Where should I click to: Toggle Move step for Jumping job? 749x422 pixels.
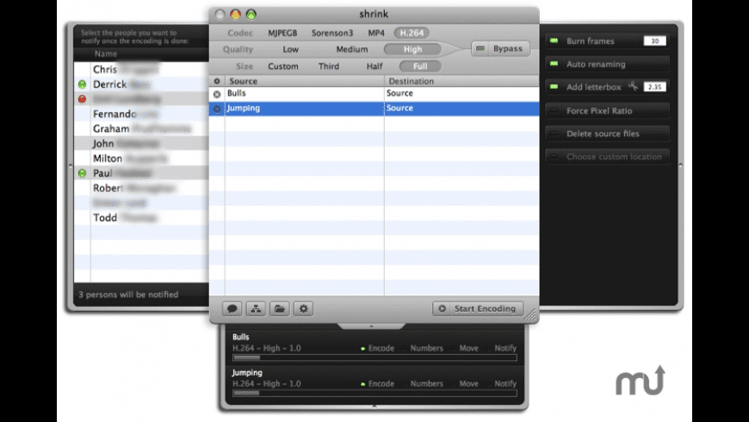(x=465, y=384)
